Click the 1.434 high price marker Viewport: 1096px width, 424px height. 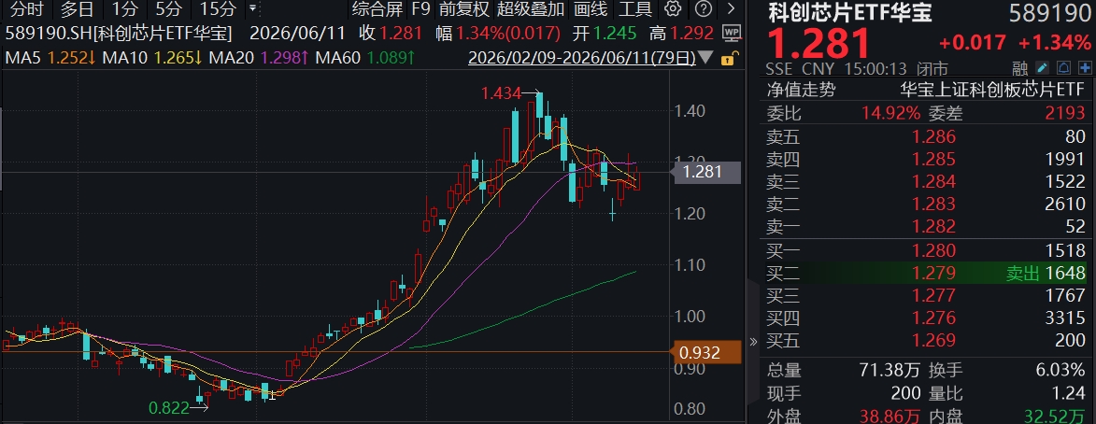(503, 92)
